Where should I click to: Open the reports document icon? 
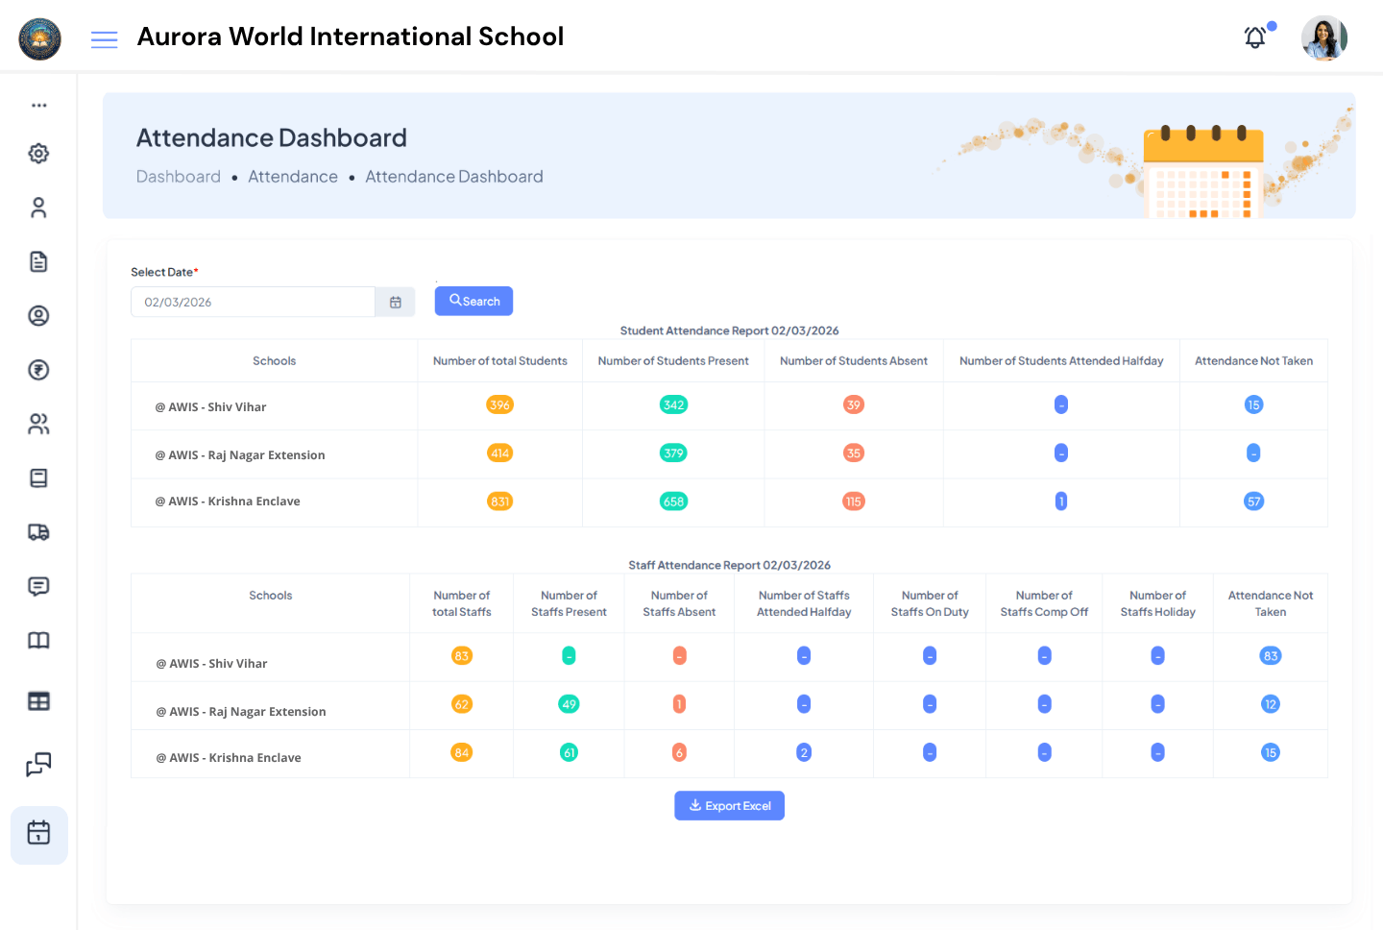38,261
